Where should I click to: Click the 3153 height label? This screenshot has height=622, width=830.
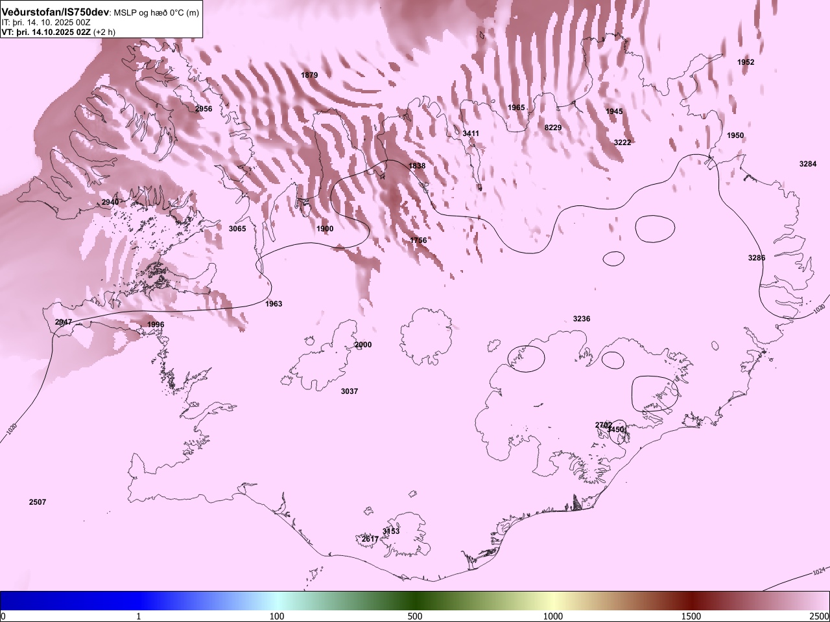pos(391,531)
